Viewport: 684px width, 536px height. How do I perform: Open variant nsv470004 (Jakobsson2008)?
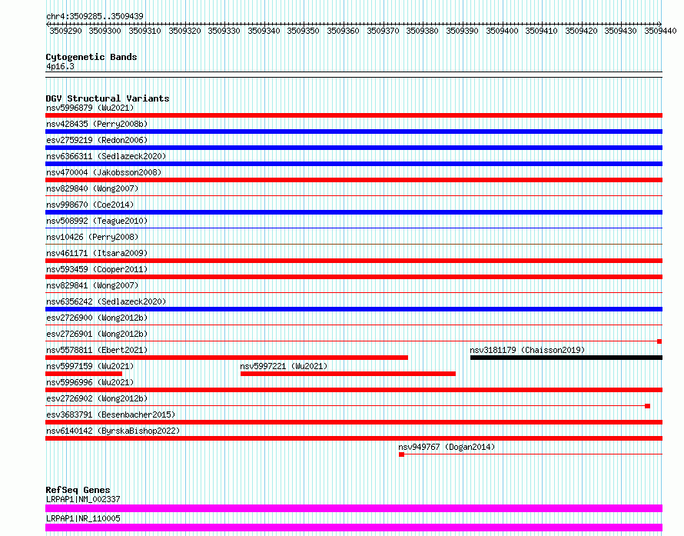click(x=104, y=172)
